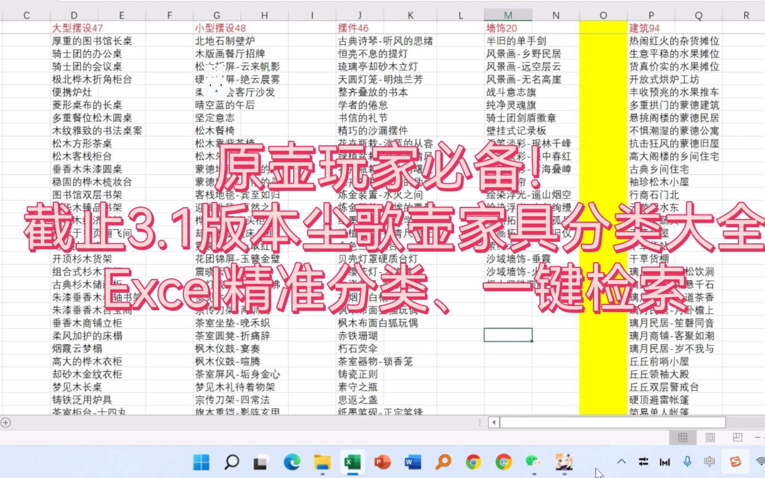Switch to Page Break Preview

pyautogui.click(x=738, y=437)
